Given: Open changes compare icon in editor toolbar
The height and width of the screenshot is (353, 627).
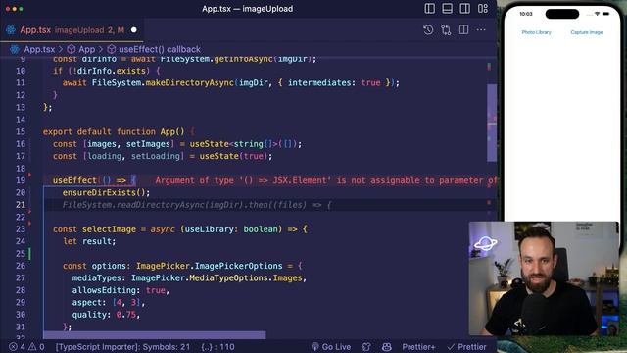Looking at the screenshot, I should (446, 30).
